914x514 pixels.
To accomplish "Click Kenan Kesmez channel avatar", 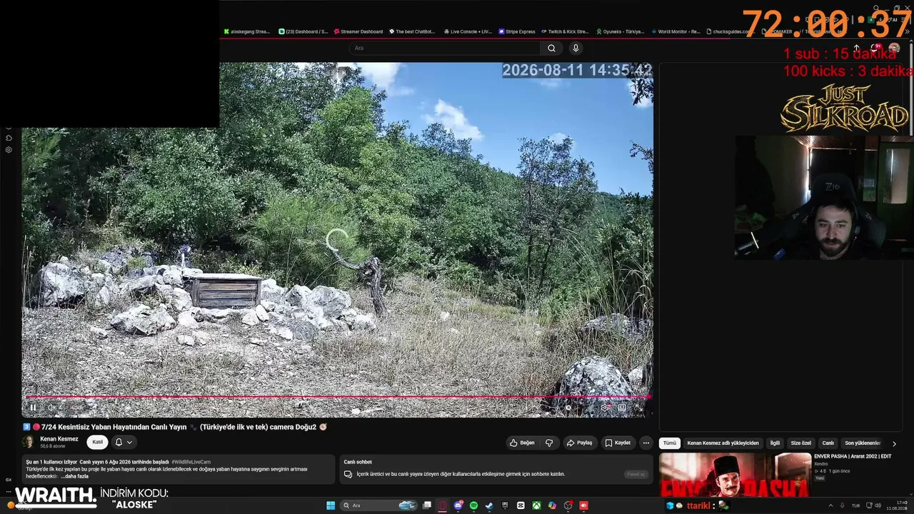I will point(29,442).
